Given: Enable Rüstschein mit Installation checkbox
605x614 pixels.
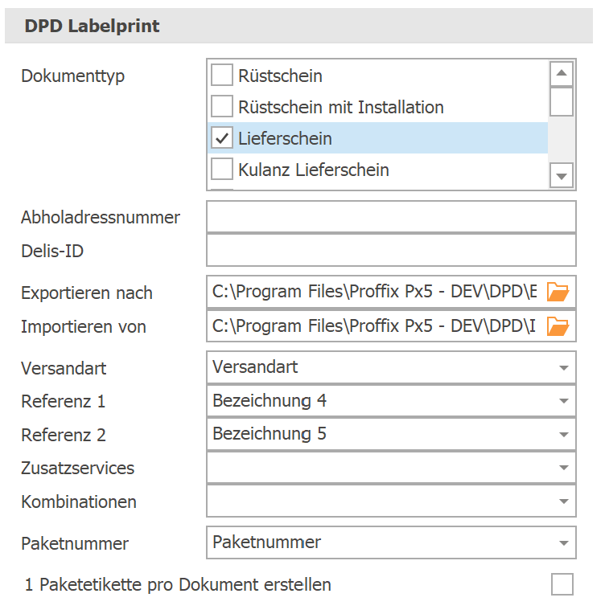Looking at the screenshot, I should [x=222, y=107].
